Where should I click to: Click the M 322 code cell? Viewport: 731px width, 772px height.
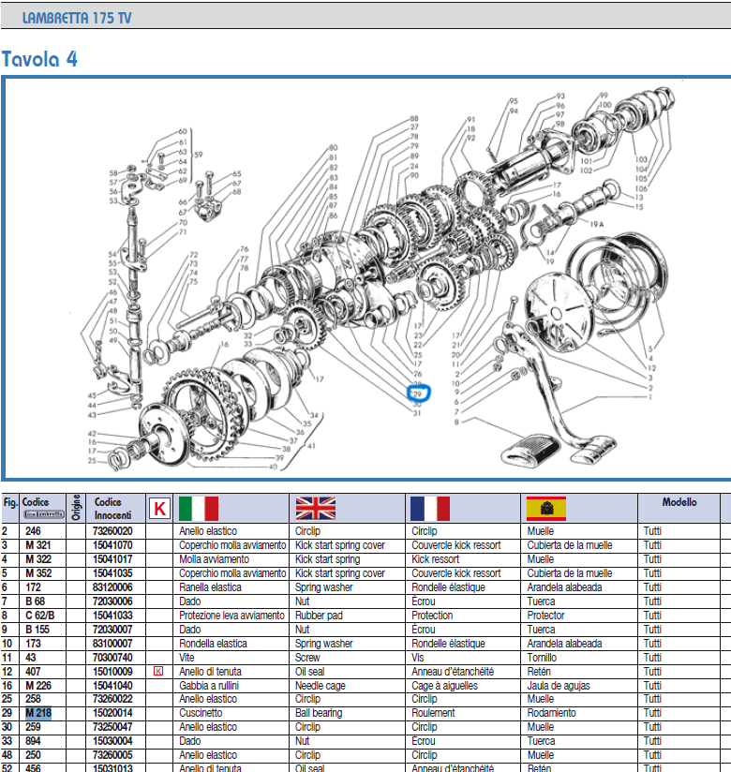click(38, 559)
